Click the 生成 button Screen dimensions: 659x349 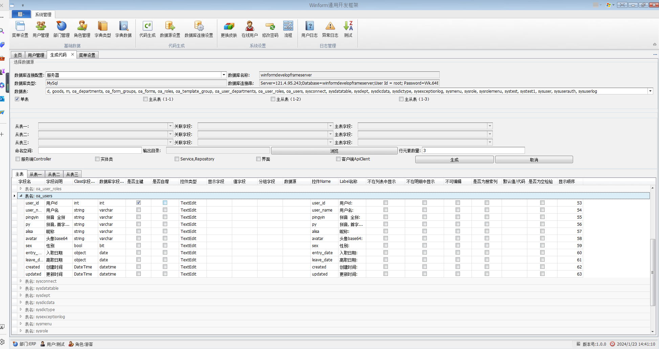454,160
